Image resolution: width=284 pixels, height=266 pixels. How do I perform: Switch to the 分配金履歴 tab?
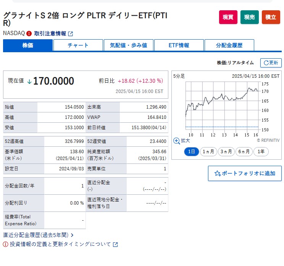coord(229,45)
